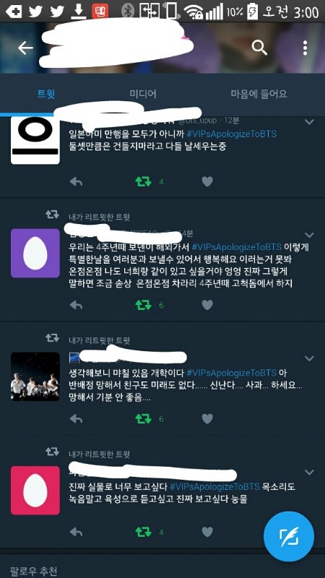Expand options chevron on first tweet
The image size is (325, 578).
pos(310,122)
